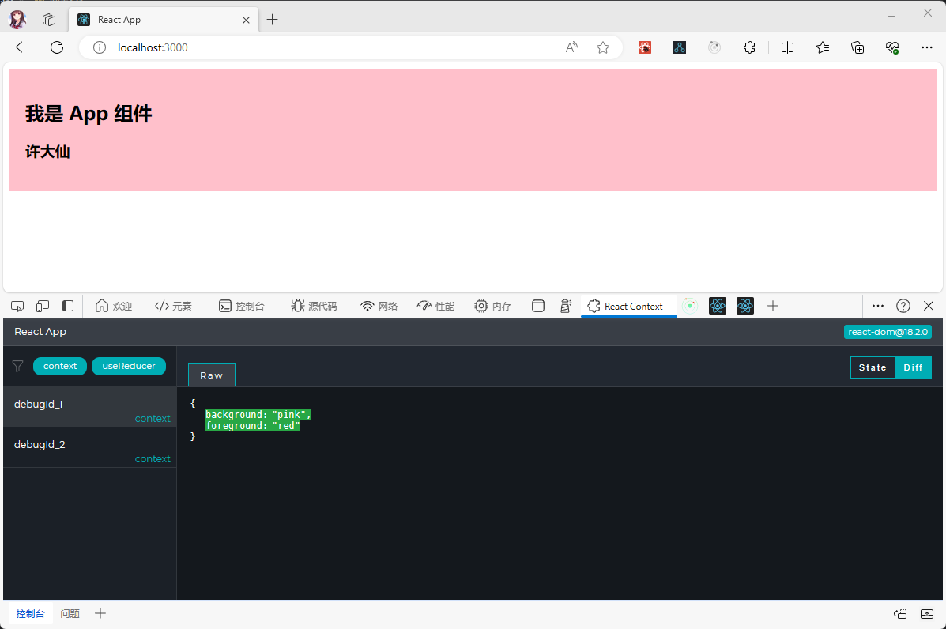Click browser essentials heart icon
Screen dimensions: 946x629
[x=892, y=47]
